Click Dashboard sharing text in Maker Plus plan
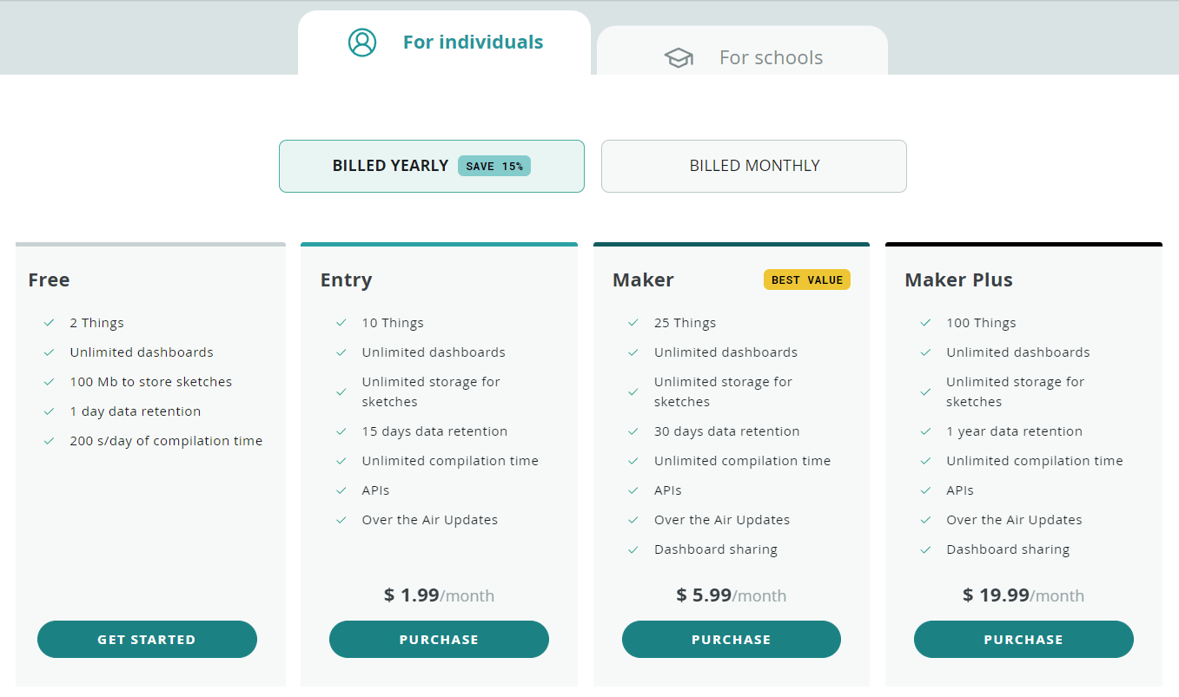The image size is (1179, 697). click(1008, 549)
